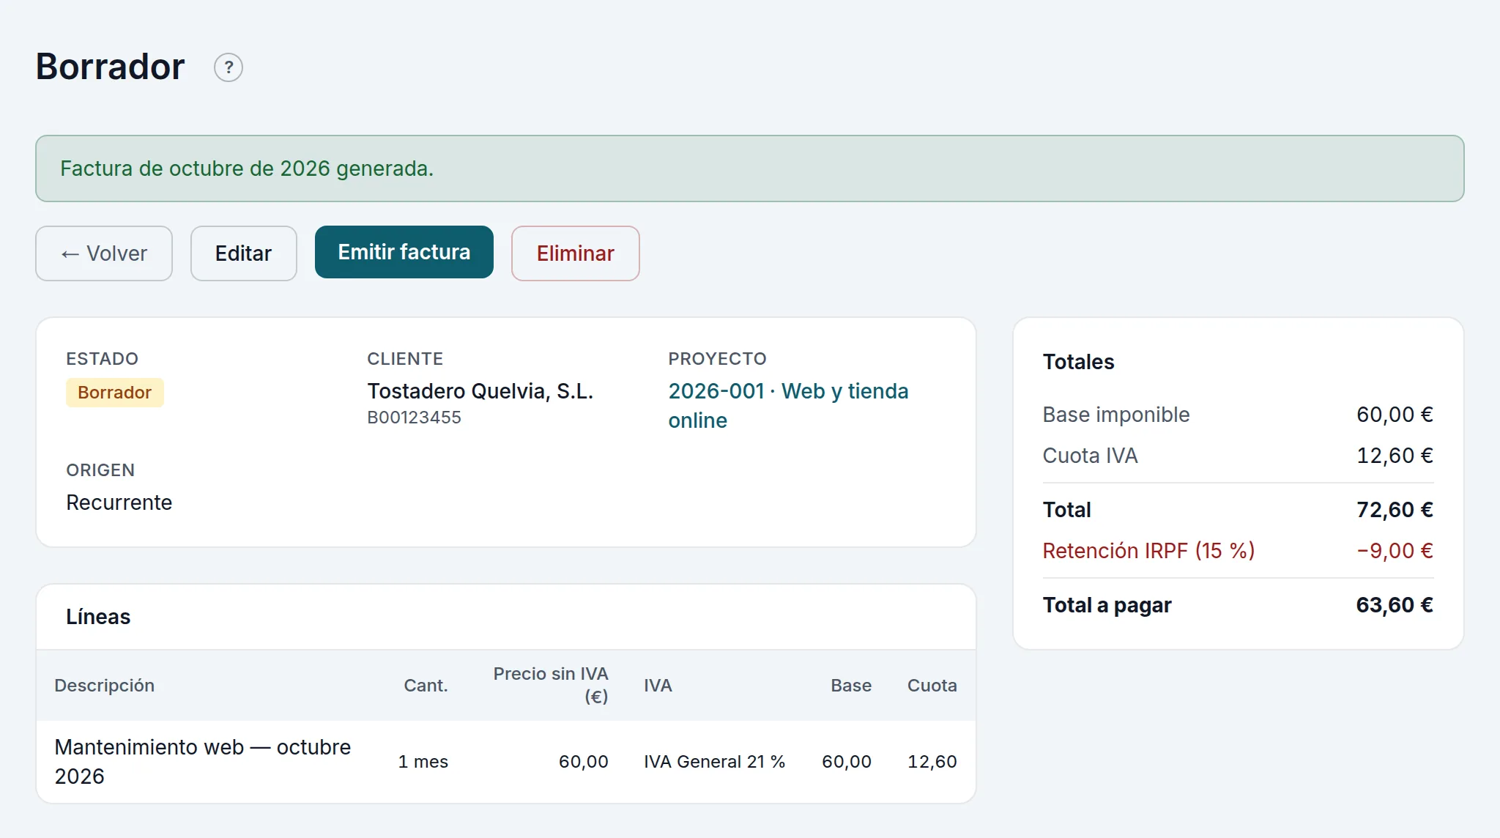Click the Retención IRPF (15 %) label

(1148, 551)
